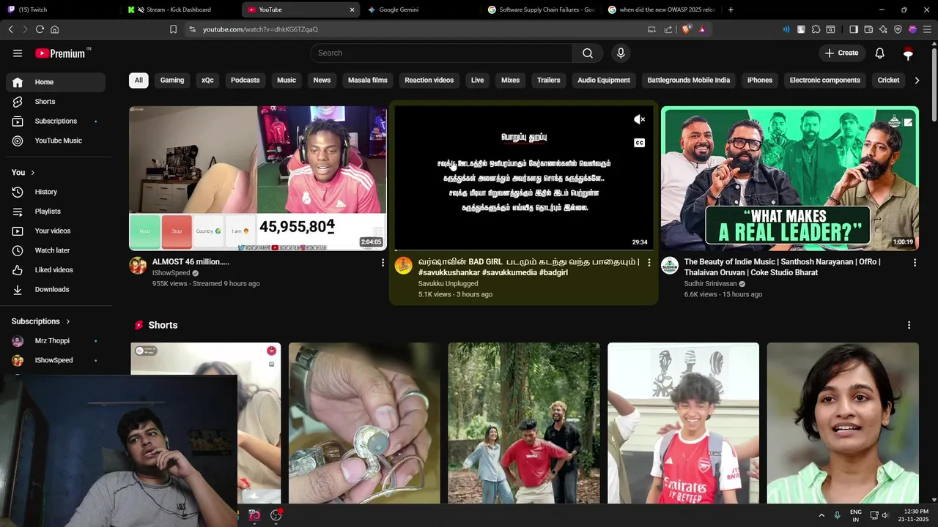The width and height of the screenshot is (938, 527).
Task: Switch to the Google Gemini browser tab
Action: (421, 10)
